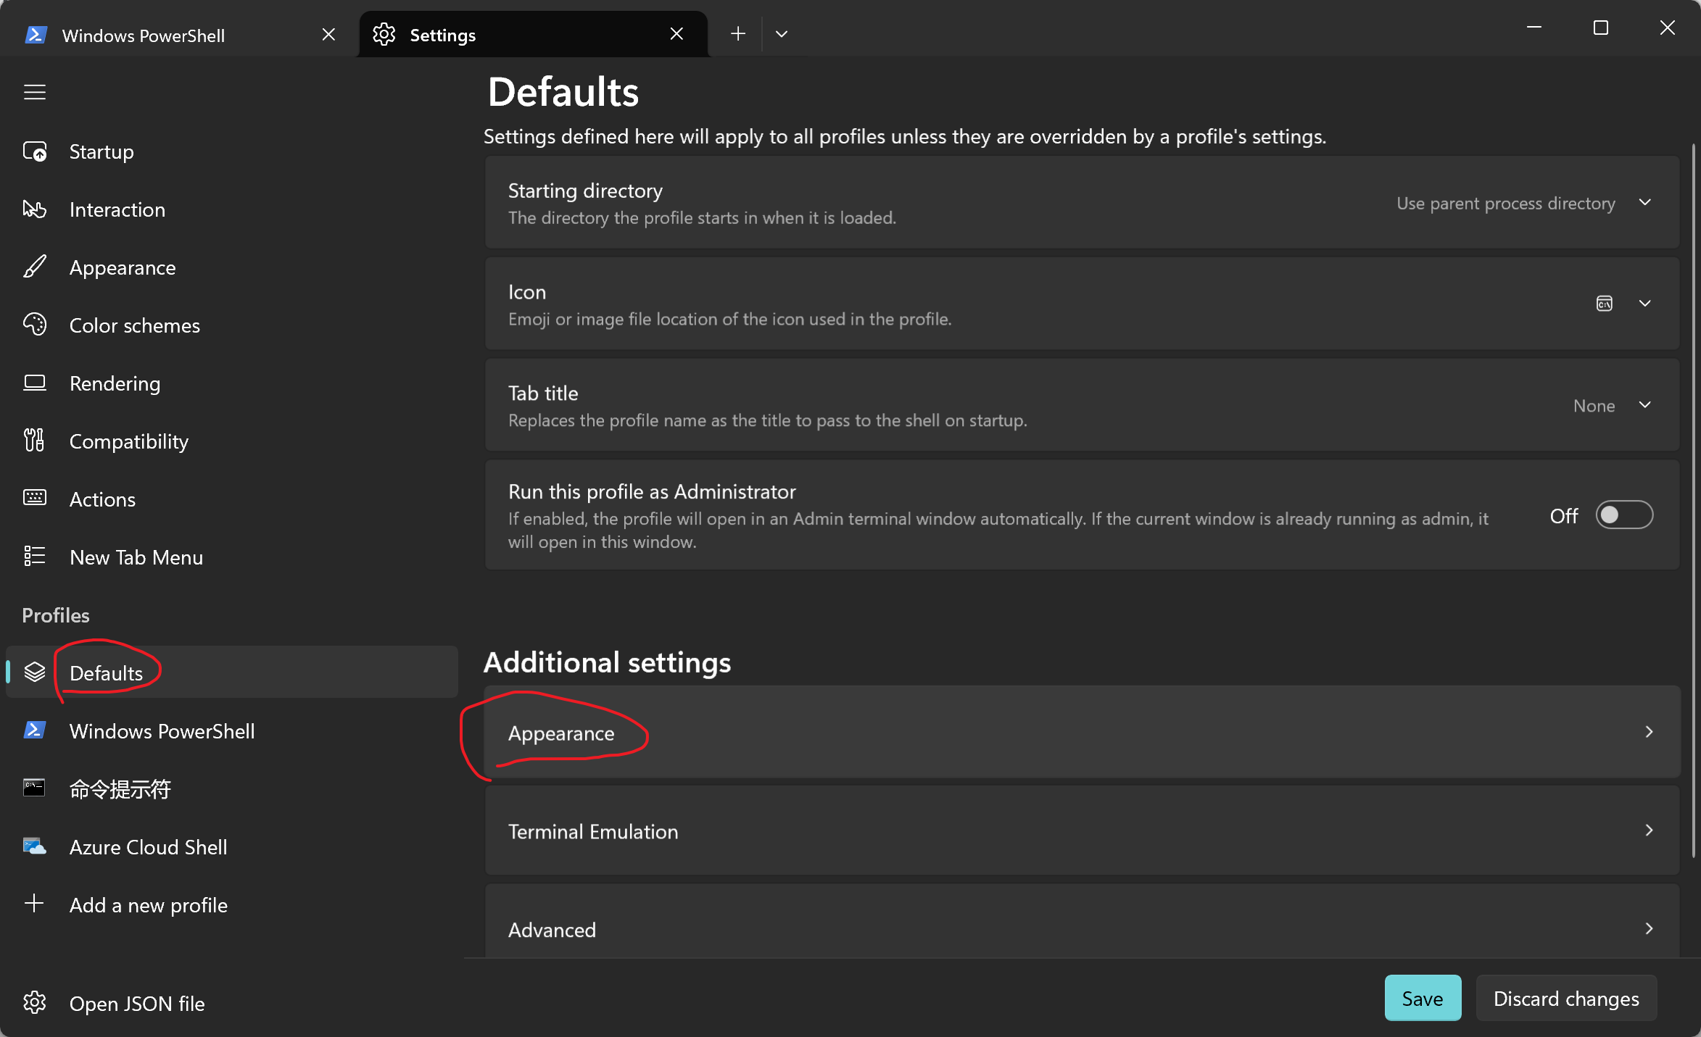Expand the Tab title setting
1701x1037 pixels.
[1644, 405]
